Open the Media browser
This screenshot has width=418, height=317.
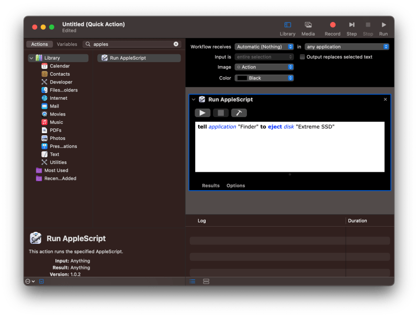308,29
